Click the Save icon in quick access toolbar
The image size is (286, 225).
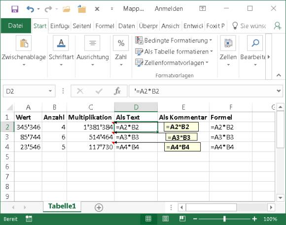pos(15,9)
